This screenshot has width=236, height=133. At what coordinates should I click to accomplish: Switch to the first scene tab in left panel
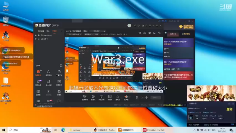(x=41, y=31)
